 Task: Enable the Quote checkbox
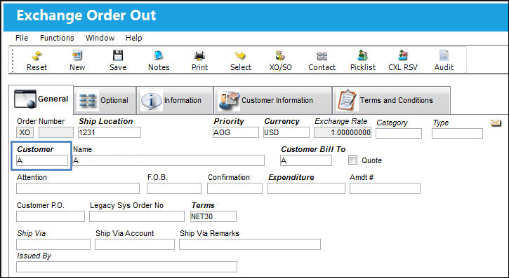coord(352,160)
